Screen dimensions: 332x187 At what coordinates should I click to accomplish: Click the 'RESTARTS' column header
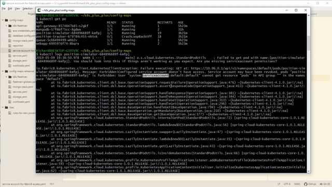tap(165, 22)
